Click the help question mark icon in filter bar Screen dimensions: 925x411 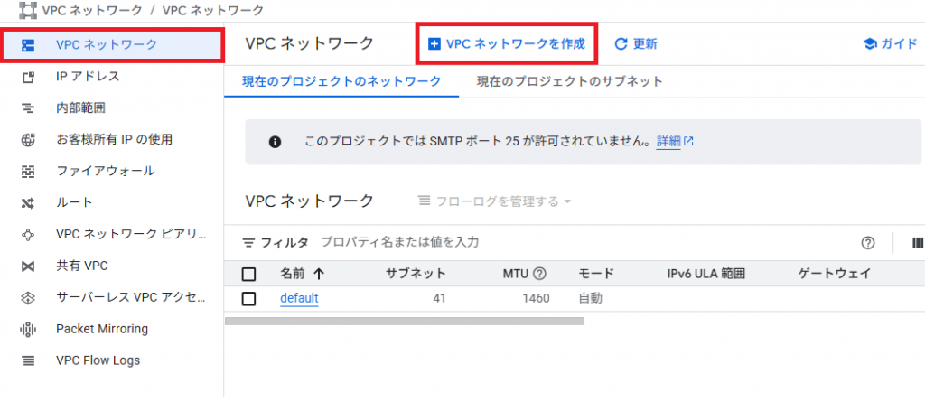(x=868, y=242)
